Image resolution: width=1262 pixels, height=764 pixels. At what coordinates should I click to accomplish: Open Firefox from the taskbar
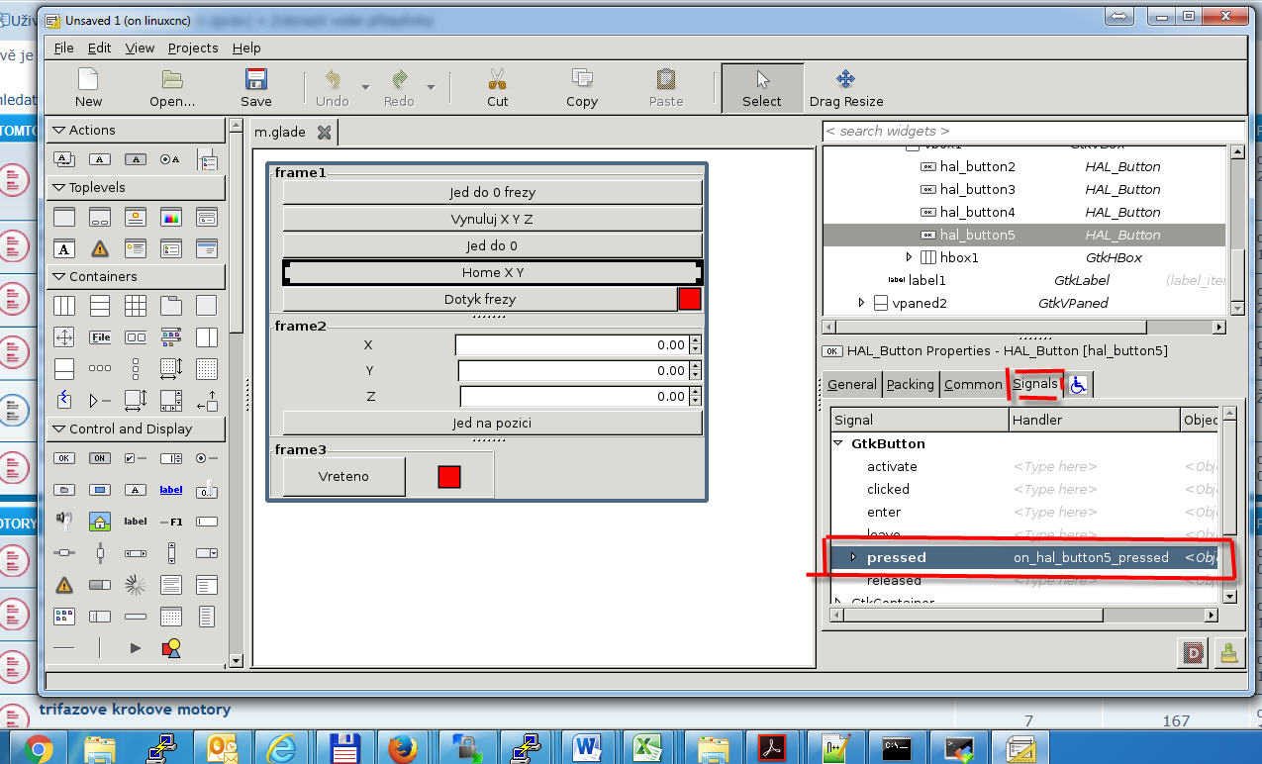(x=402, y=749)
